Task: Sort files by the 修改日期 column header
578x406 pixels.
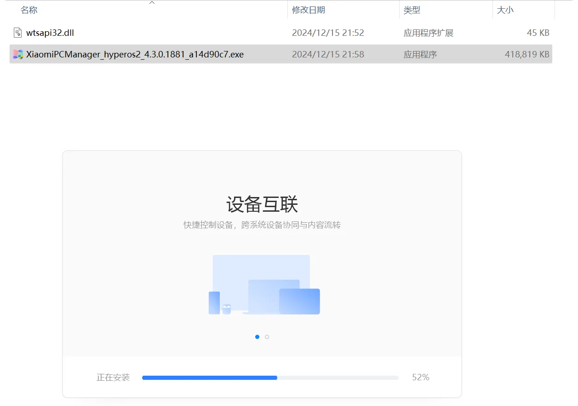Action: 309,10
